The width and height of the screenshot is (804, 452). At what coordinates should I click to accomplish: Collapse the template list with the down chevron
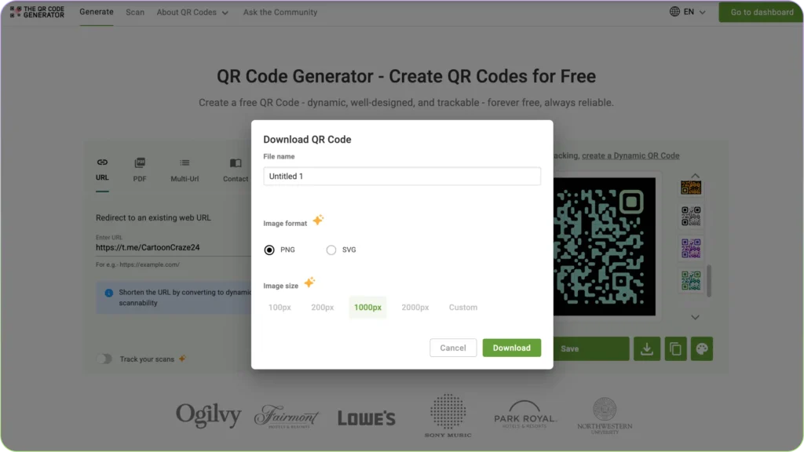694,317
